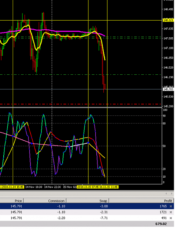This screenshot has height=229, width=176.
Task: Sort the table by Profit column
Action: point(142,201)
